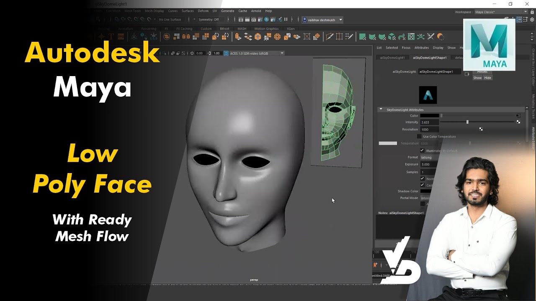Open the ACES 1.0 SDR-video view transform dropdown
Viewport: 536px width, 301px height.
[257, 53]
